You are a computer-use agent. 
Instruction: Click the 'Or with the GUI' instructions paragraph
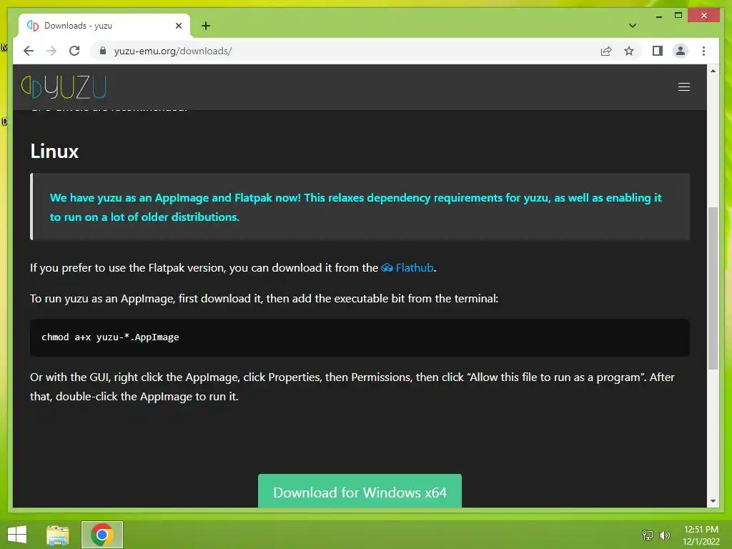click(x=352, y=387)
